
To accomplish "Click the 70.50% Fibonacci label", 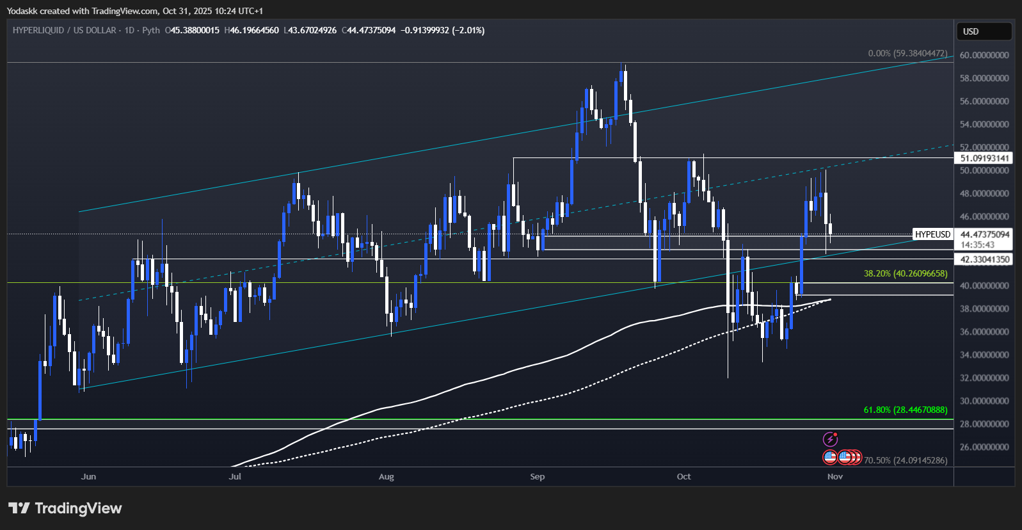I will (x=905, y=460).
